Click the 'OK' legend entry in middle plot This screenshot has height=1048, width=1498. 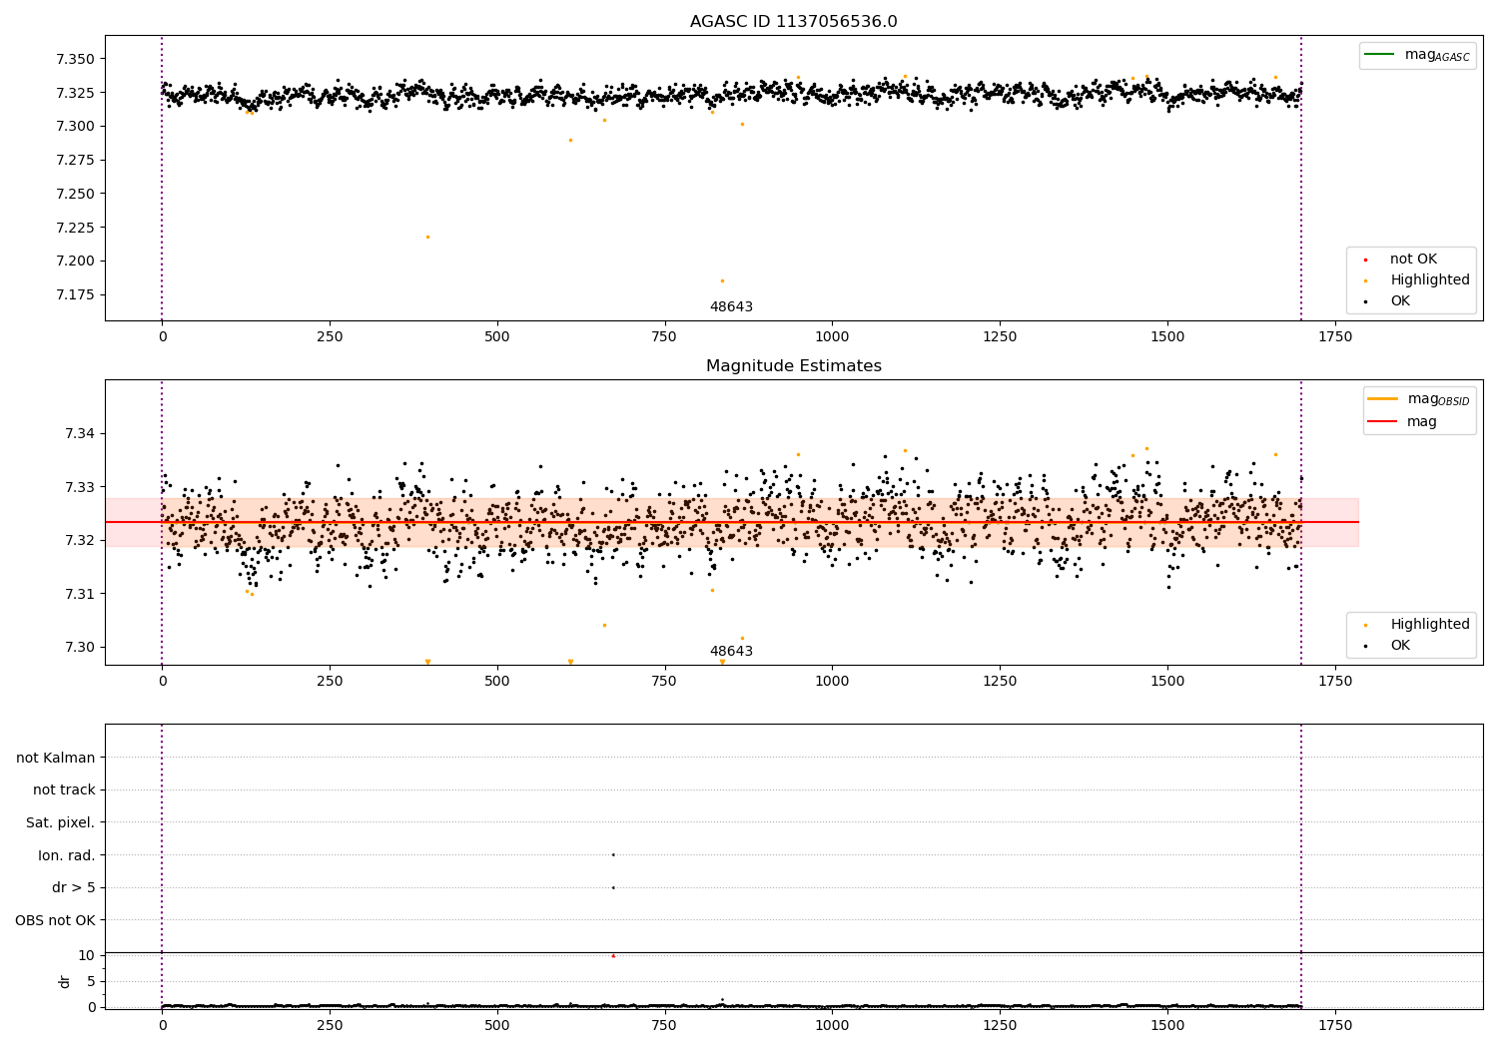click(1386, 646)
